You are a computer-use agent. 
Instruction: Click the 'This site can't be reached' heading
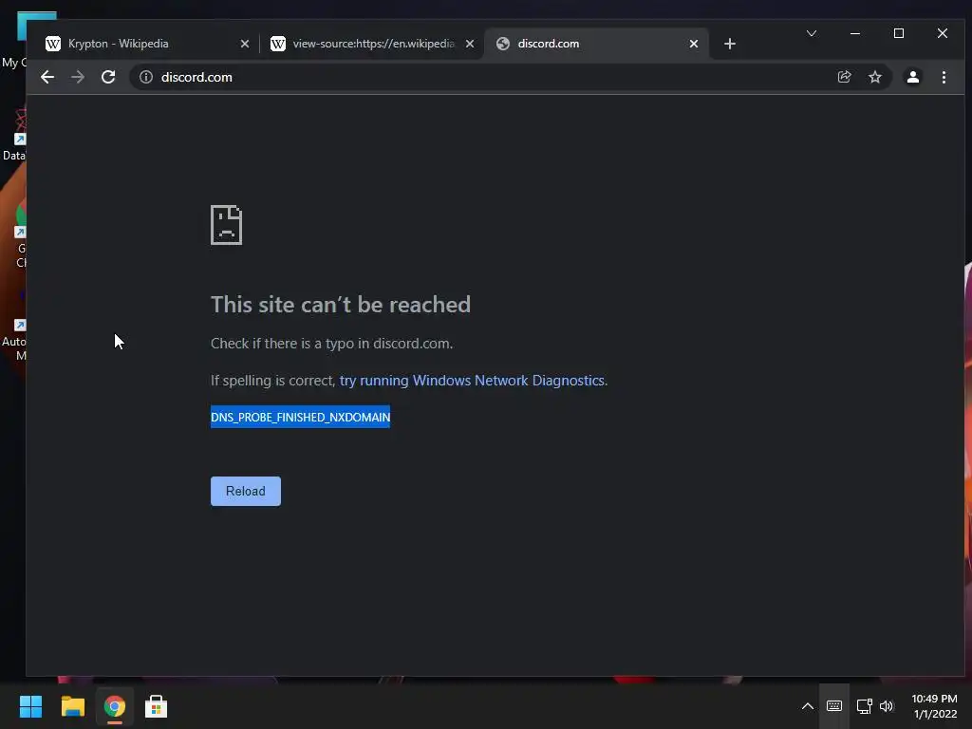point(341,305)
